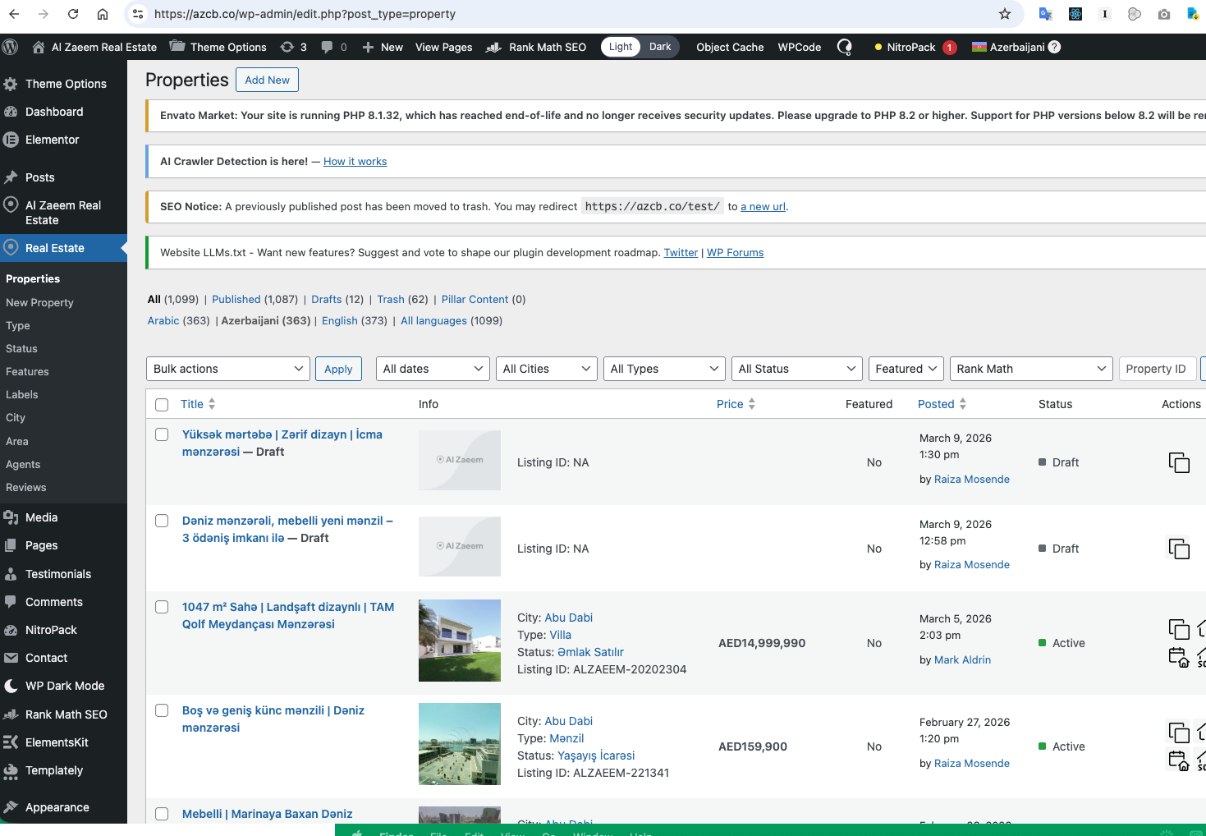Check the select-all checkbox beside Title
Screen dimensions: 1206x836
click(162, 404)
